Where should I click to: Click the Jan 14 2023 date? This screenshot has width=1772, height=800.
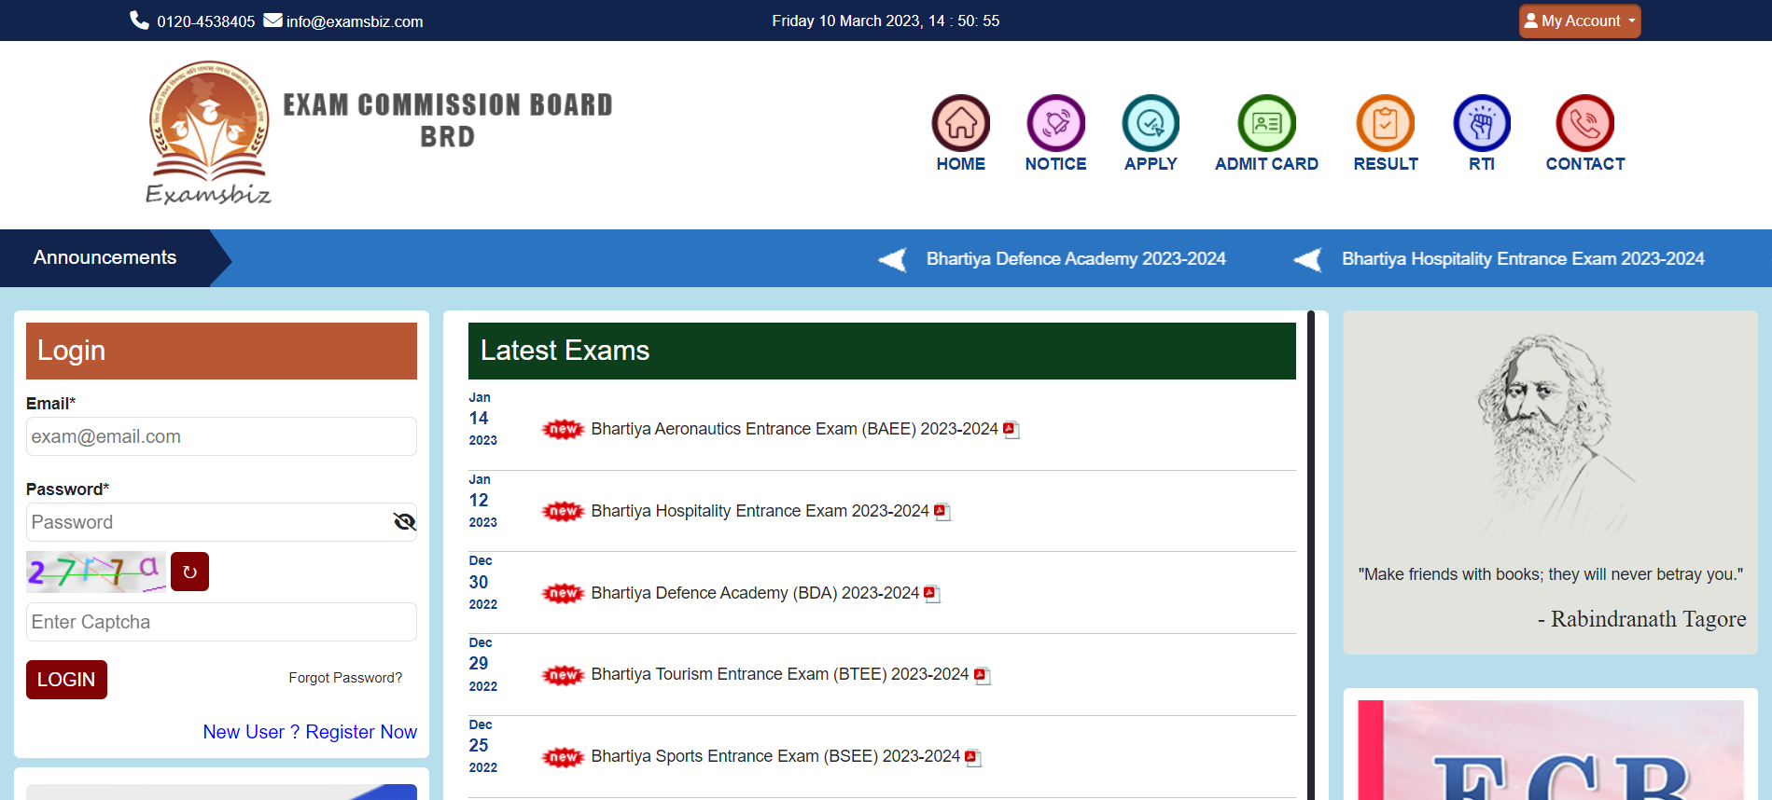click(x=482, y=419)
